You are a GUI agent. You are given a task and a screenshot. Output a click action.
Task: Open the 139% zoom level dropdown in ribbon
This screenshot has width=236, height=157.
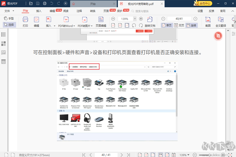click(x=135, y=19)
